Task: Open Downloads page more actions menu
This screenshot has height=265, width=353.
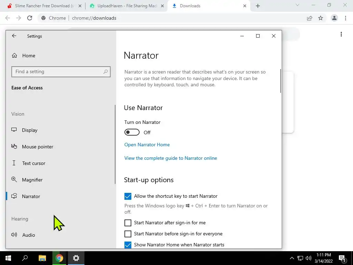Action: 341,34
